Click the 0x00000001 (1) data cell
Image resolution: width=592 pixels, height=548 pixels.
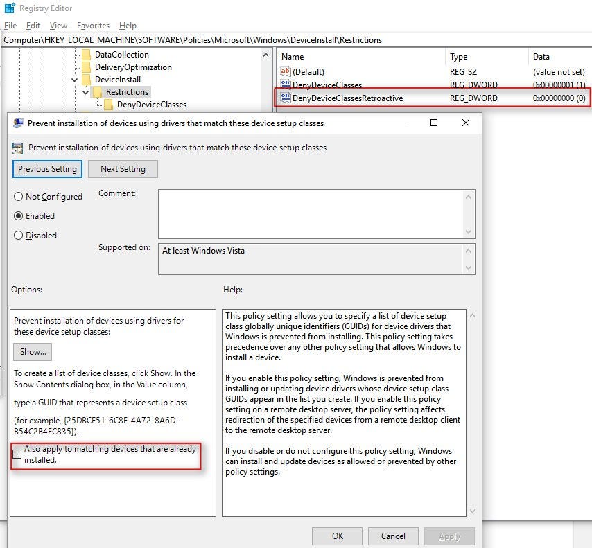pyautogui.click(x=559, y=85)
